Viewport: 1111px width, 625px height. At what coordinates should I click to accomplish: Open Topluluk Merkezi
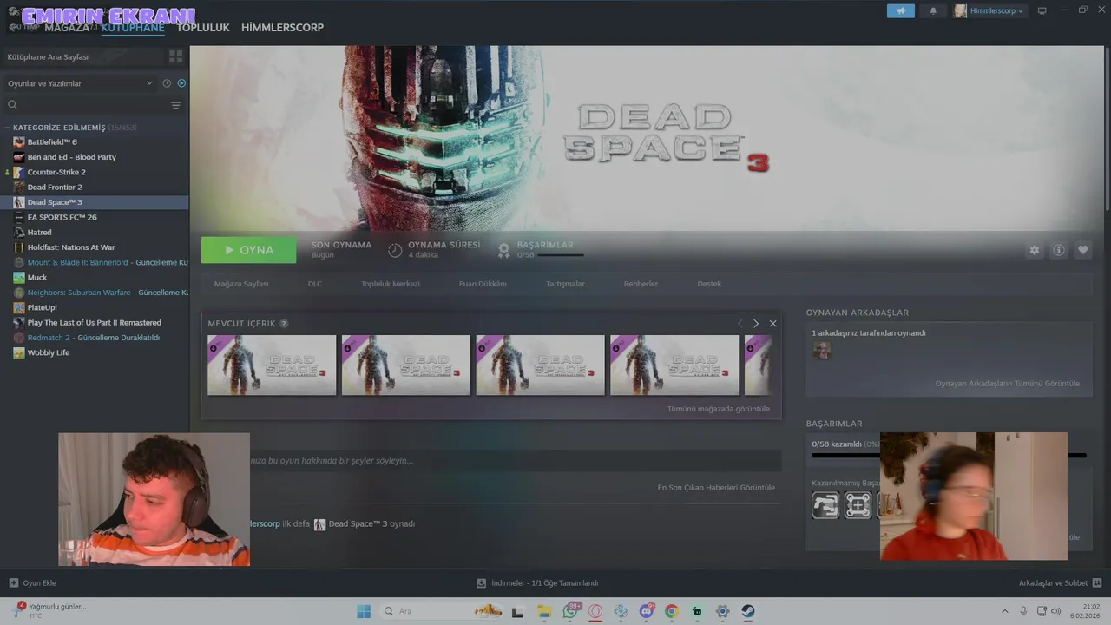click(391, 284)
